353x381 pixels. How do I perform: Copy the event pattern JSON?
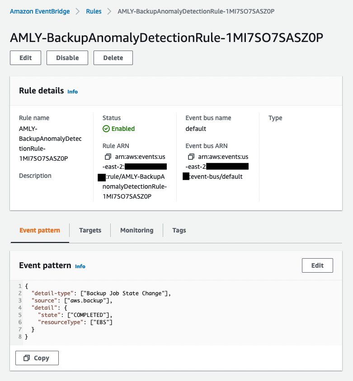[37, 358]
